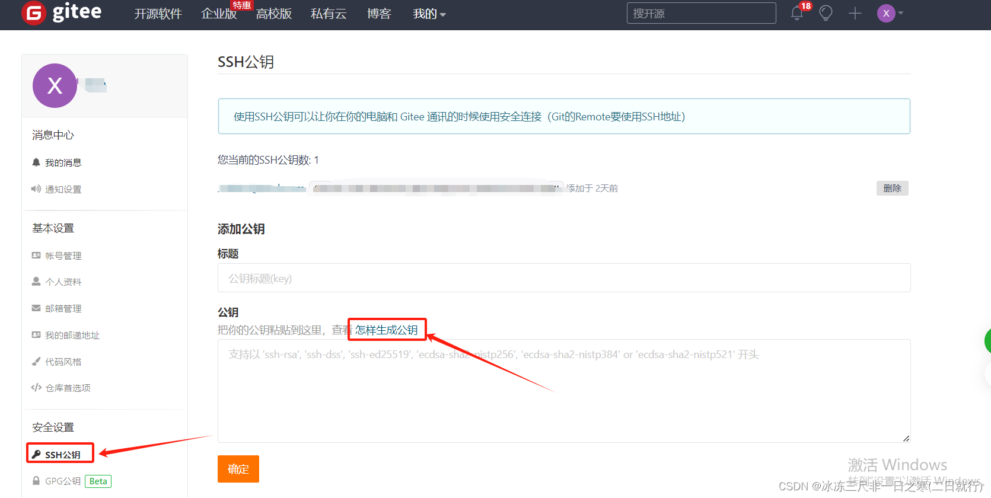Click the Gitee logo

click(x=62, y=13)
